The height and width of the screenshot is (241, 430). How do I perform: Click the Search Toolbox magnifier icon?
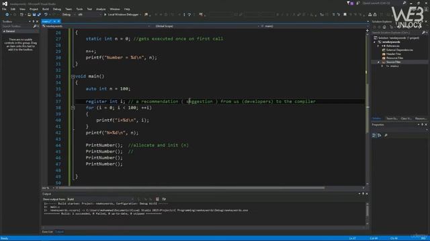point(35,26)
